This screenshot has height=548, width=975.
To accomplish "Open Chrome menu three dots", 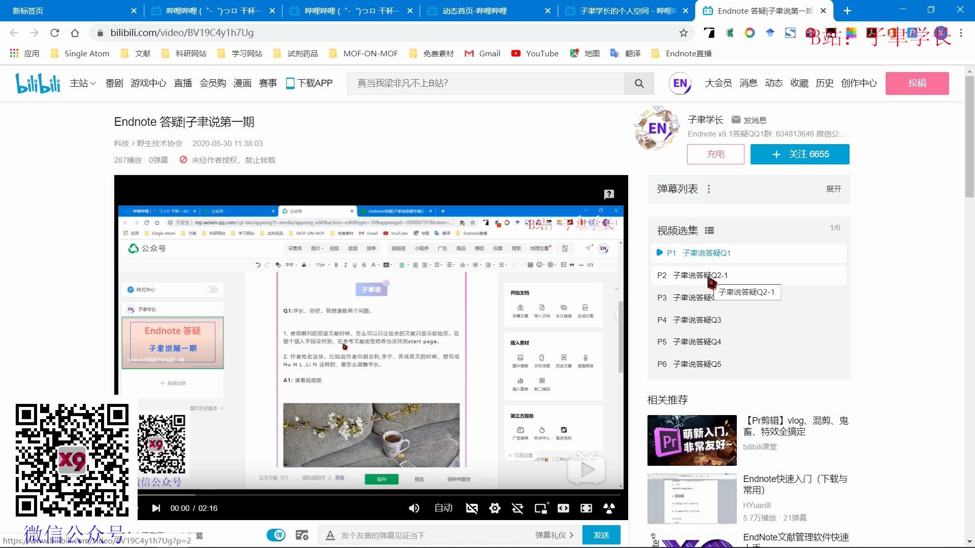I will (961, 33).
